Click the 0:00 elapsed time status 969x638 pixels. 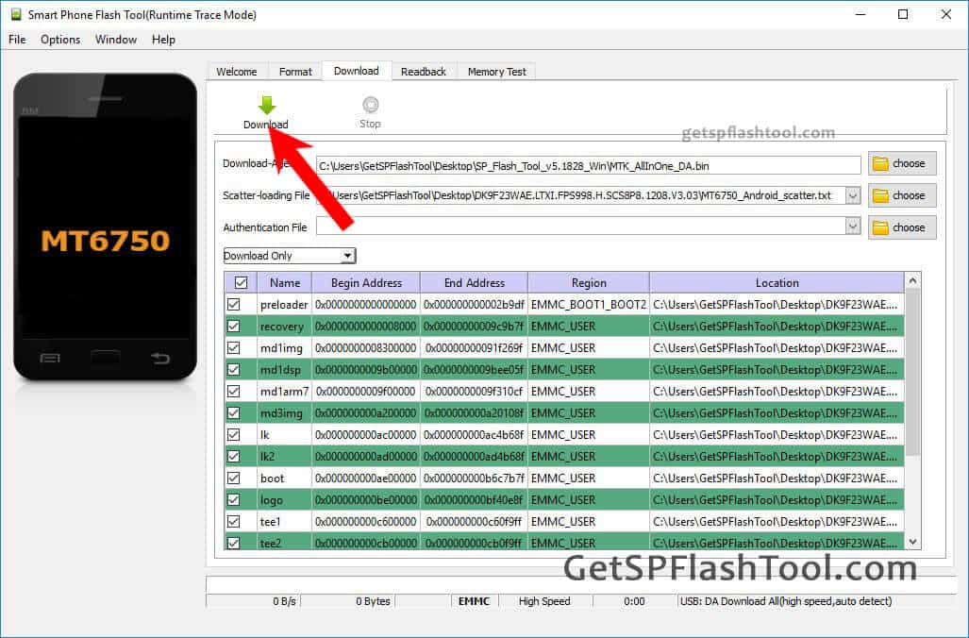[x=634, y=601]
